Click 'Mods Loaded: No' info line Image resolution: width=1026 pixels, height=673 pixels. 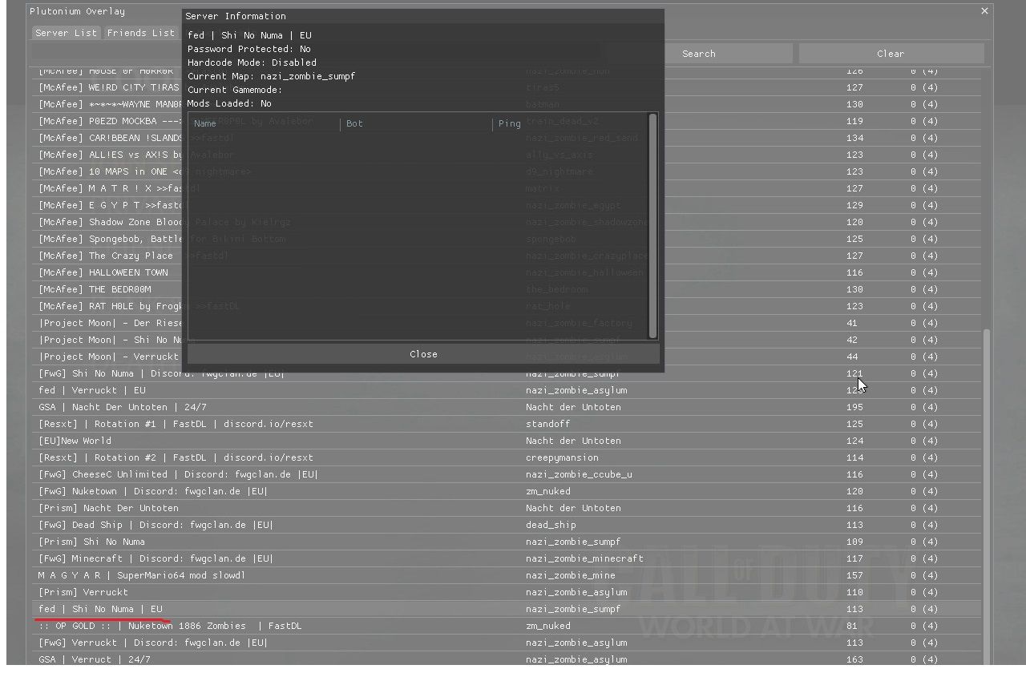coord(229,103)
